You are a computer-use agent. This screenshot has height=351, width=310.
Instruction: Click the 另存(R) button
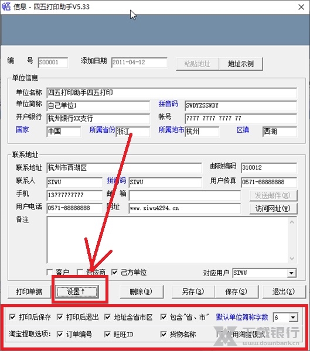click(193, 292)
